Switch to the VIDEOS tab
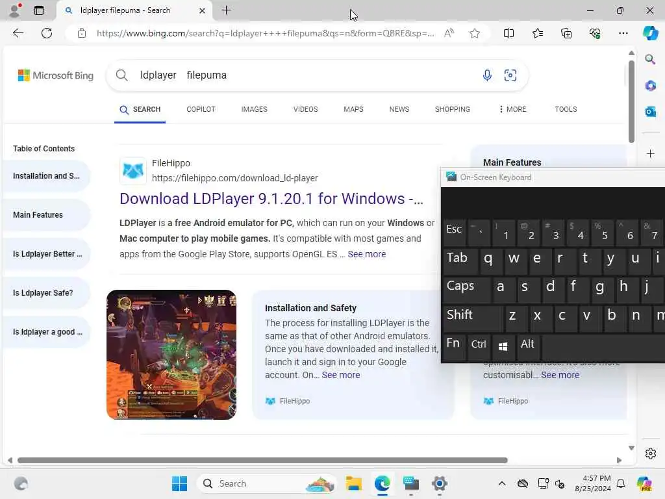The image size is (665, 499). (x=305, y=109)
